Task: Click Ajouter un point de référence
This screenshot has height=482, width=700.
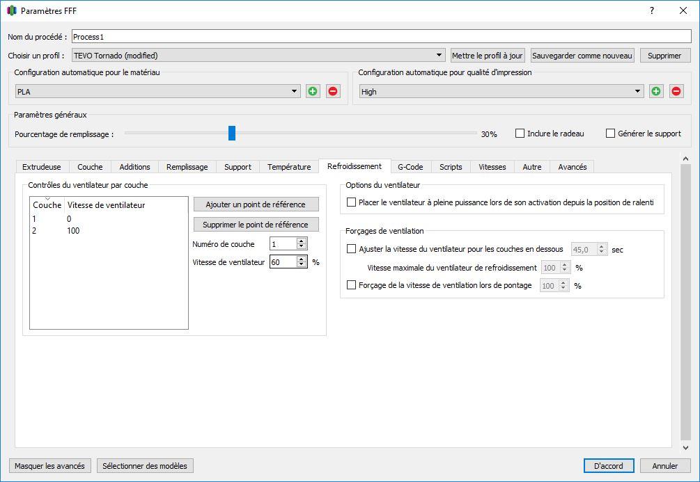Action: 256,204
